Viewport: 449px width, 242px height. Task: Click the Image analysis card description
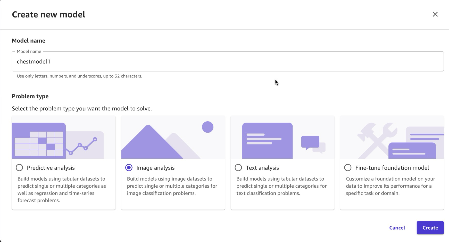click(x=172, y=186)
